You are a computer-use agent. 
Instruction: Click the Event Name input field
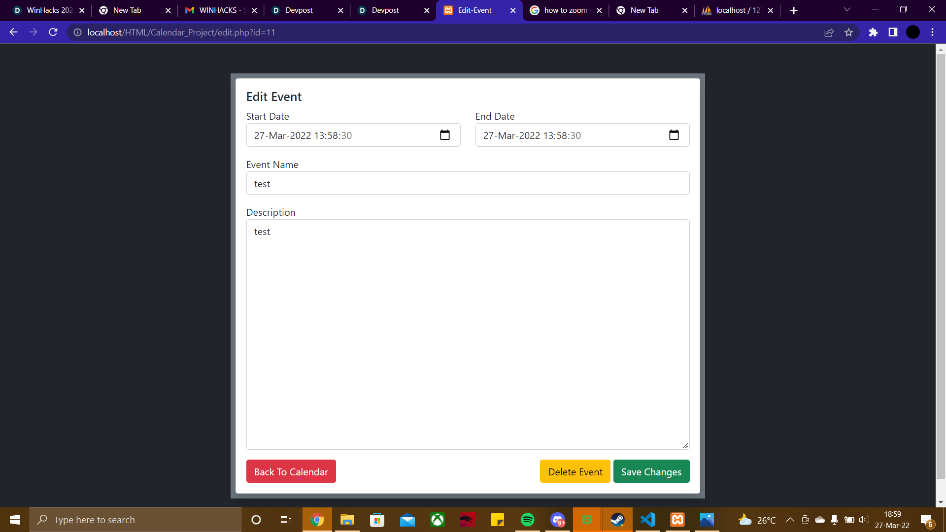click(x=467, y=183)
